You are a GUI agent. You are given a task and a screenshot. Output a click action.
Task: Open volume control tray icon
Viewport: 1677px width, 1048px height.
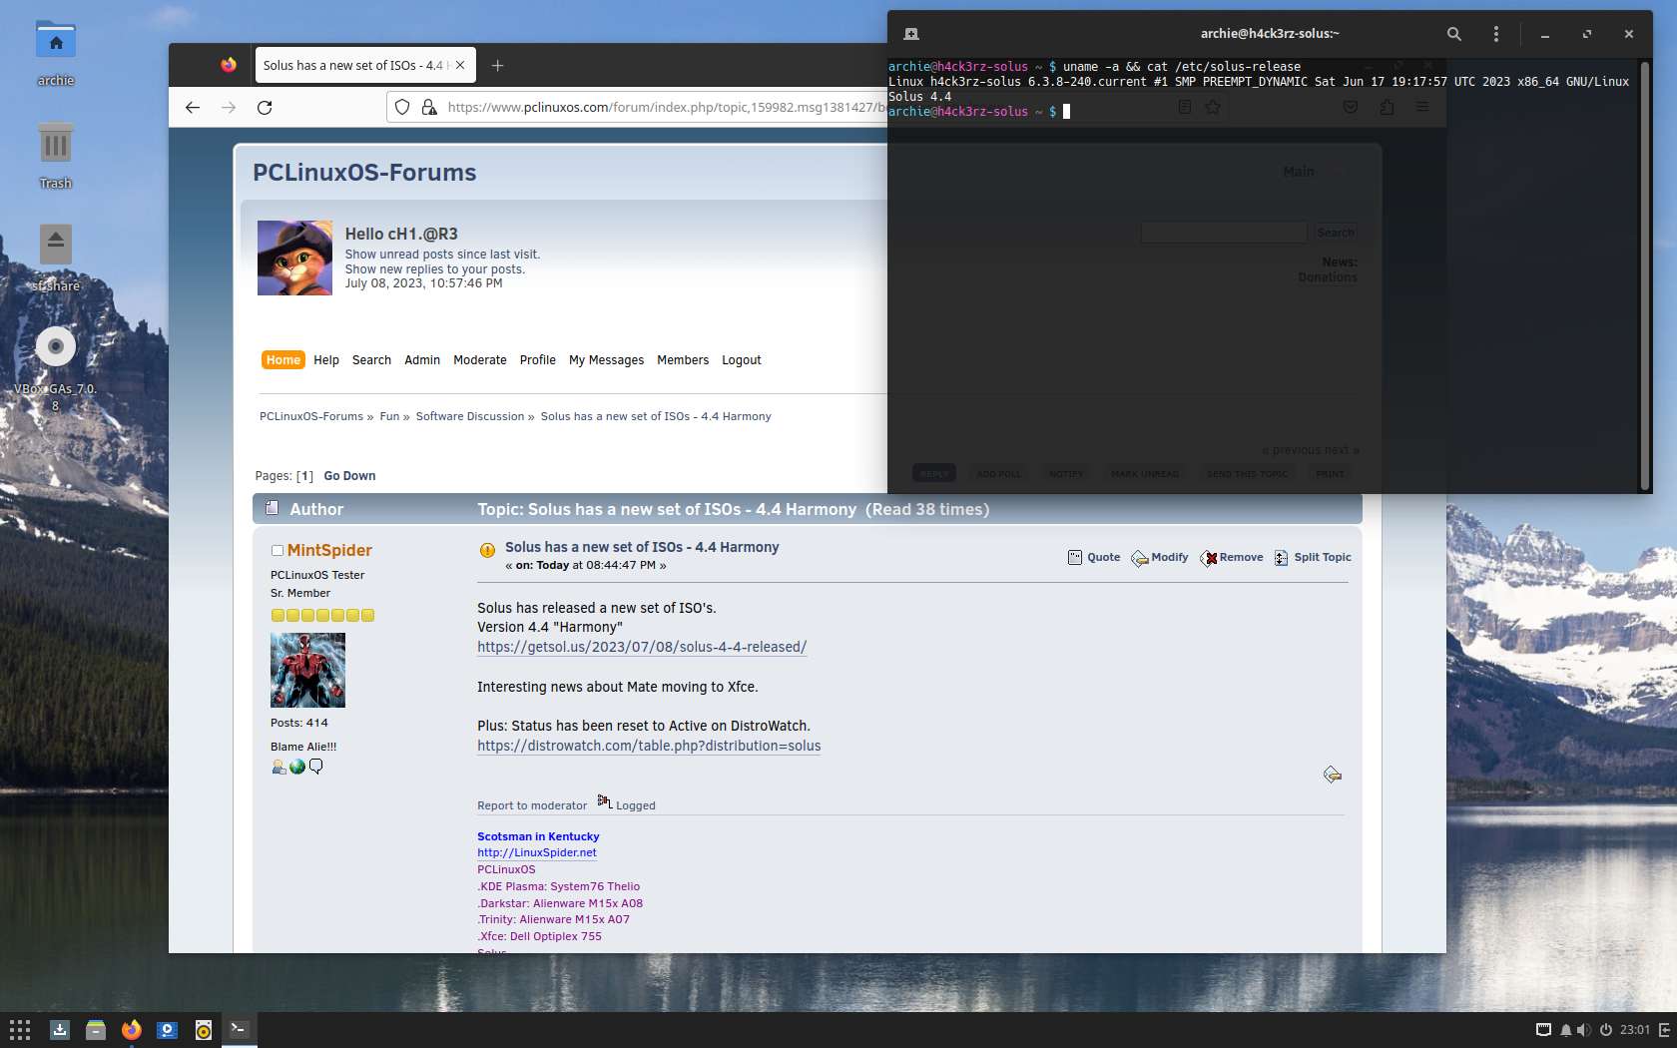[x=1584, y=1030]
